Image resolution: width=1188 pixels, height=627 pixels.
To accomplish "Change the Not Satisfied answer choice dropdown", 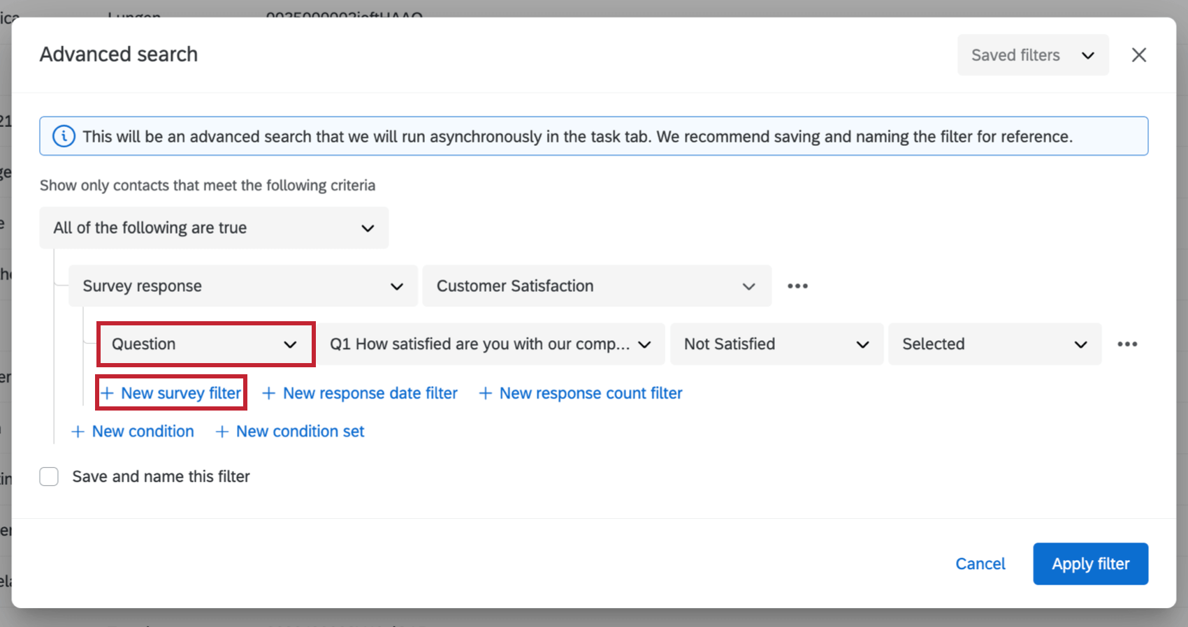I will [776, 344].
